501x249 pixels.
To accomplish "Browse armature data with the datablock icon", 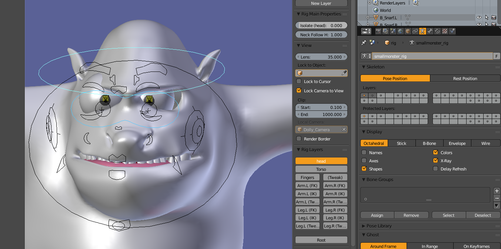I will [366, 56].
